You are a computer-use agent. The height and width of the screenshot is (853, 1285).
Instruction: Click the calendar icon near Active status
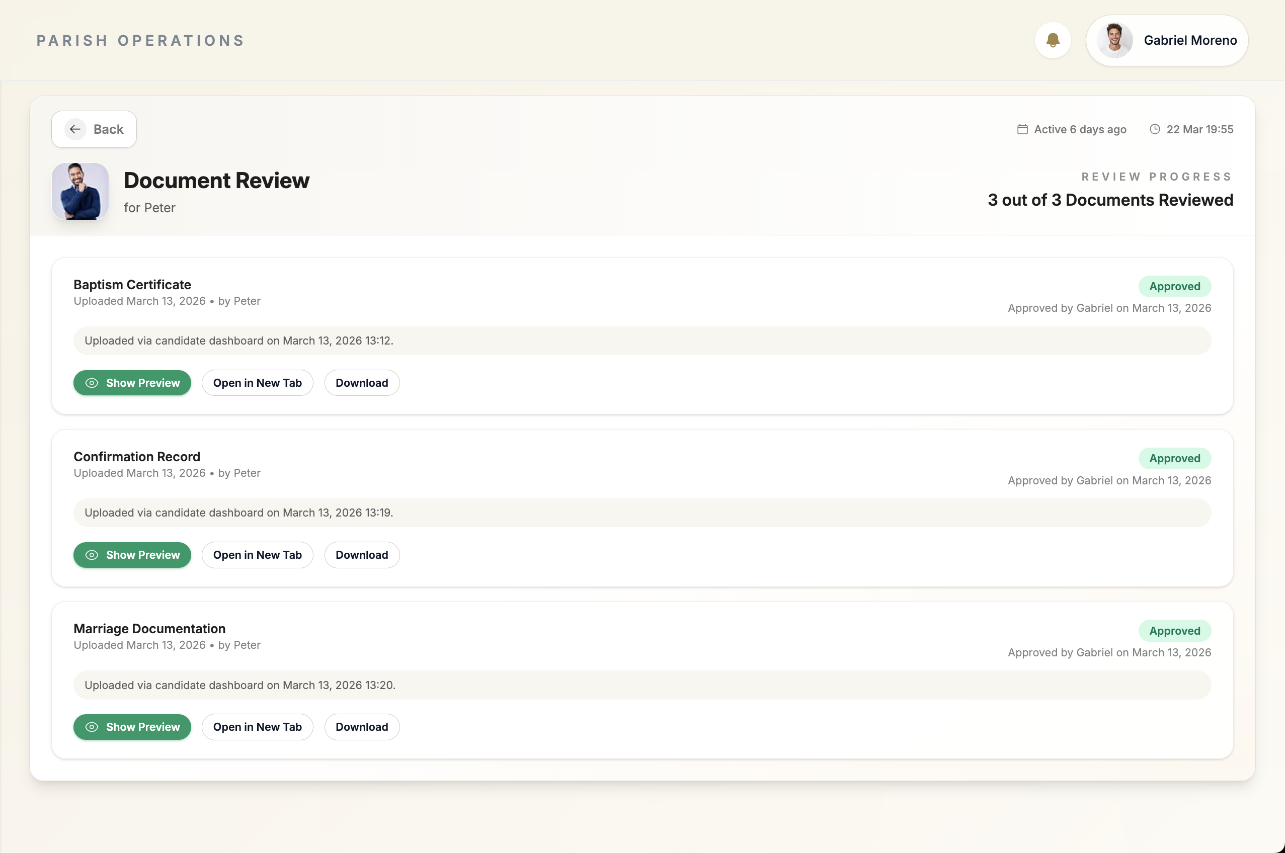coord(1022,129)
